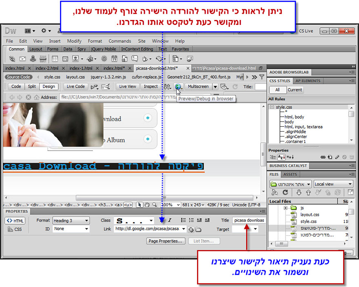Expand the js folder in Local Files
The height and width of the screenshot is (287, 359).
coord(286,208)
